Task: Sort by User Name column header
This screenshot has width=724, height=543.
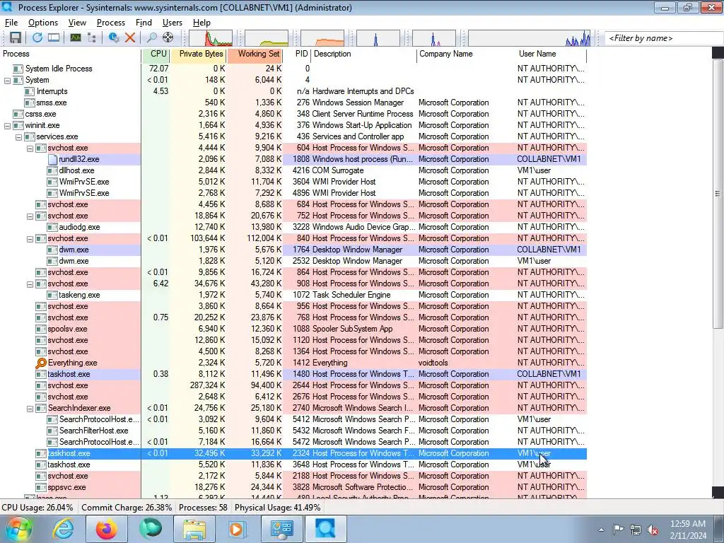Action: click(x=551, y=54)
